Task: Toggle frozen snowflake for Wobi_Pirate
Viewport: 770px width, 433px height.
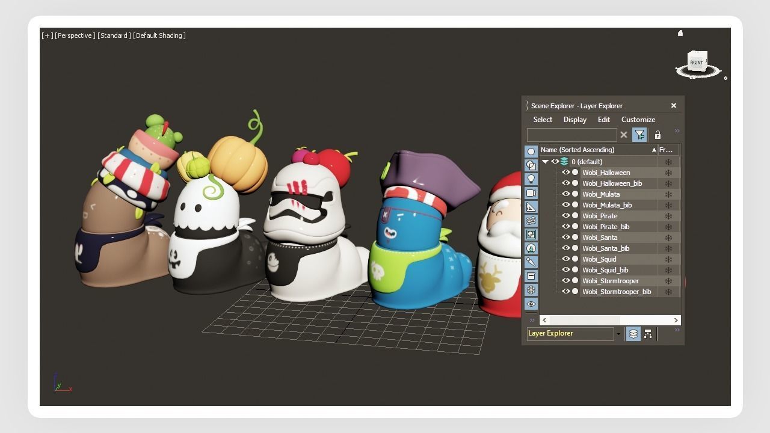Action: pos(668,216)
